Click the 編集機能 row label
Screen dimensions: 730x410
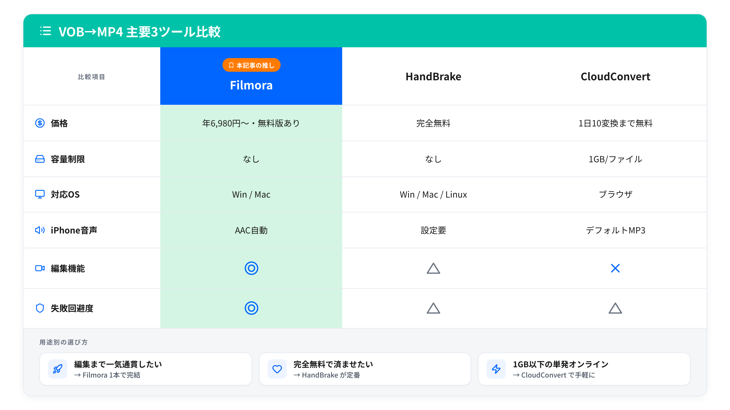coord(68,268)
